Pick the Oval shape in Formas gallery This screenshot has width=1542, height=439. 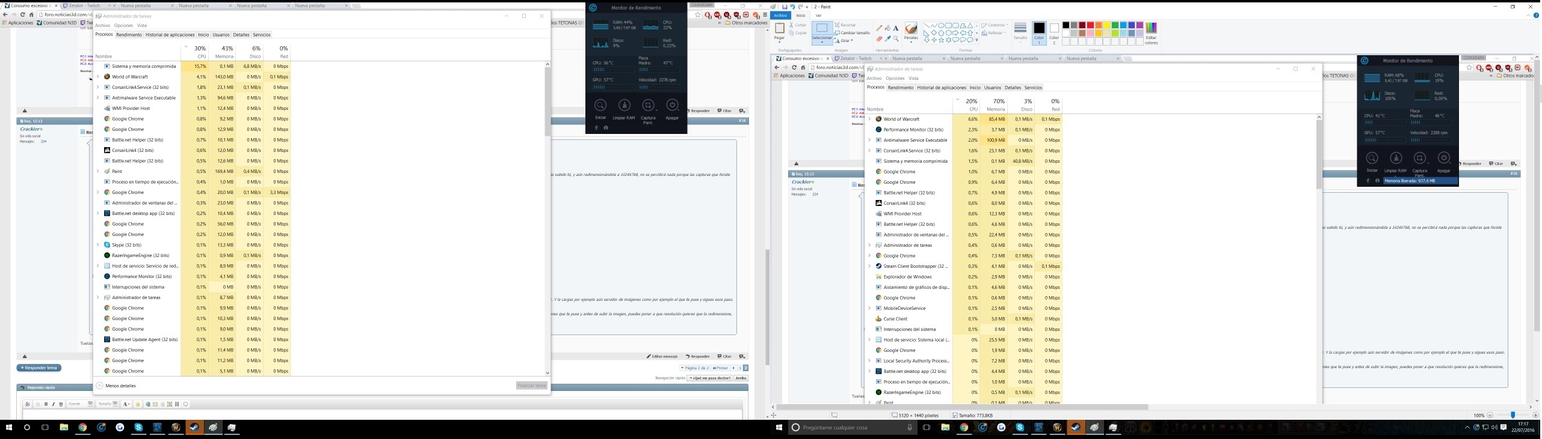[941, 26]
